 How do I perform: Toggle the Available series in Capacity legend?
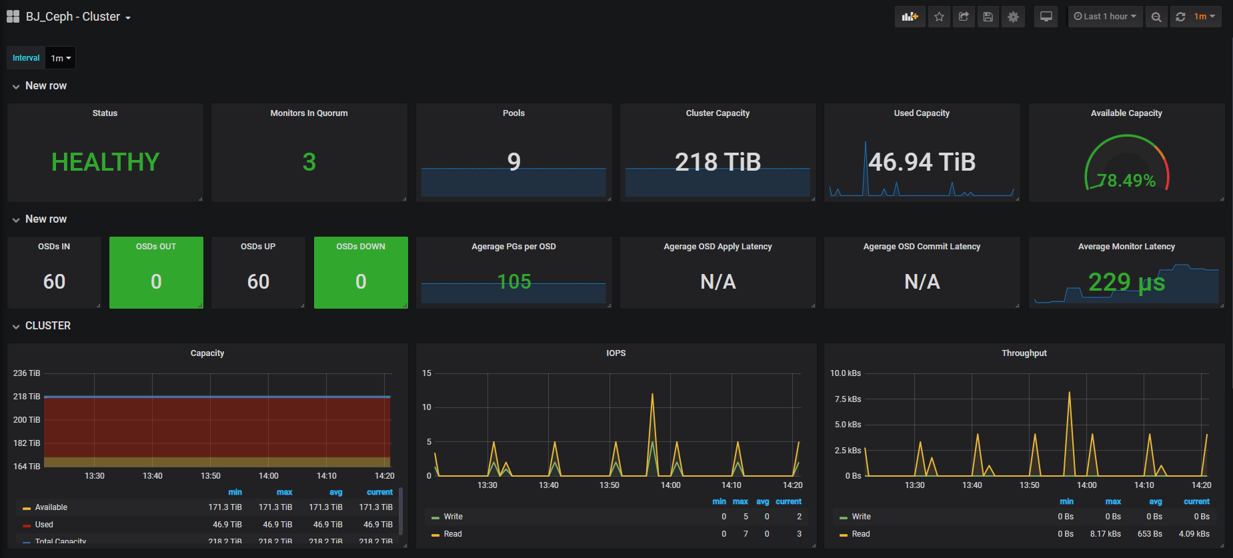[51, 507]
